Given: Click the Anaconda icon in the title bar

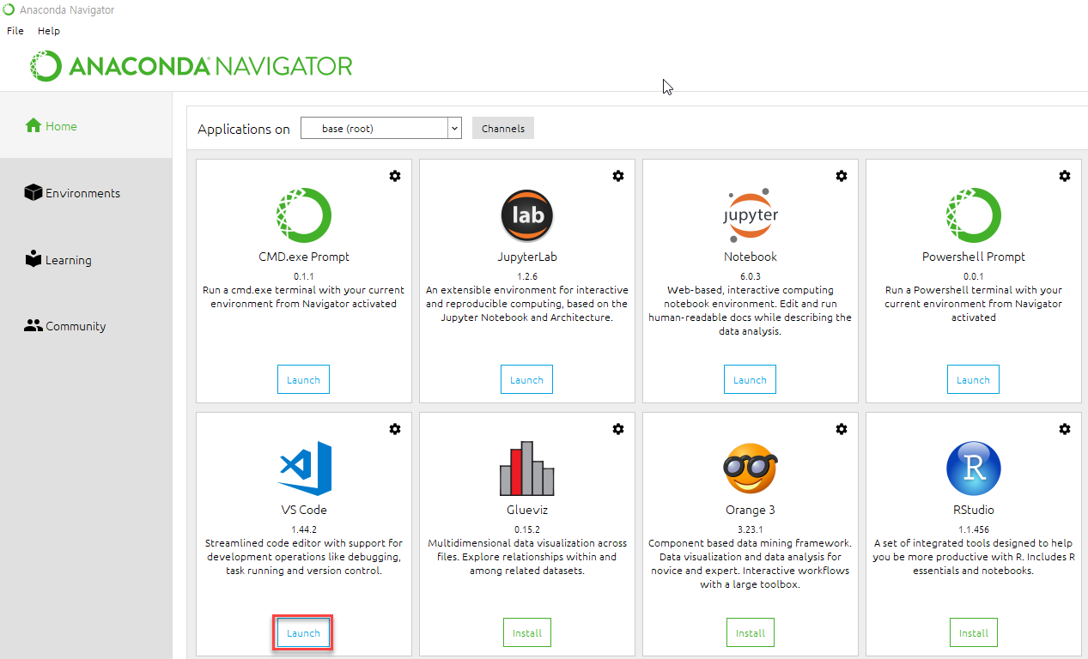Looking at the screenshot, I should (x=9, y=9).
